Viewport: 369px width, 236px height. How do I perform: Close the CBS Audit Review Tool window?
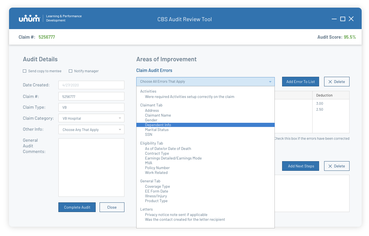351,19
